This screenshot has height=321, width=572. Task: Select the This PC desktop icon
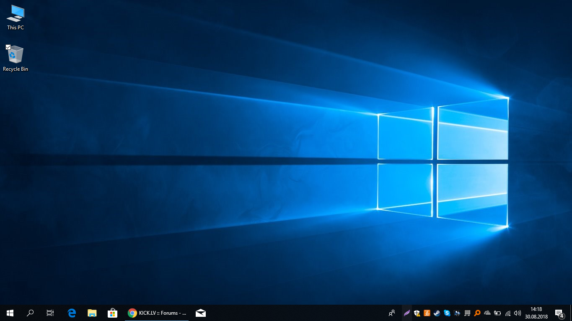click(x=16, y=17)
